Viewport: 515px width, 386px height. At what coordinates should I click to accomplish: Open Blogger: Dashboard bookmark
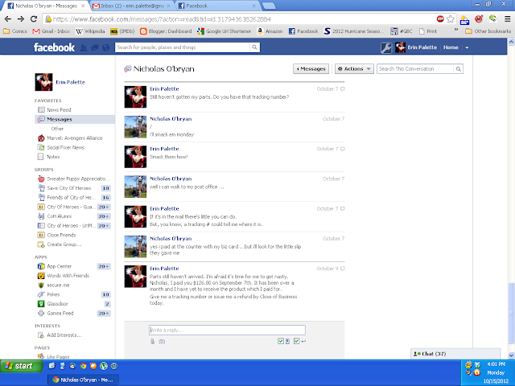point(166,31)
